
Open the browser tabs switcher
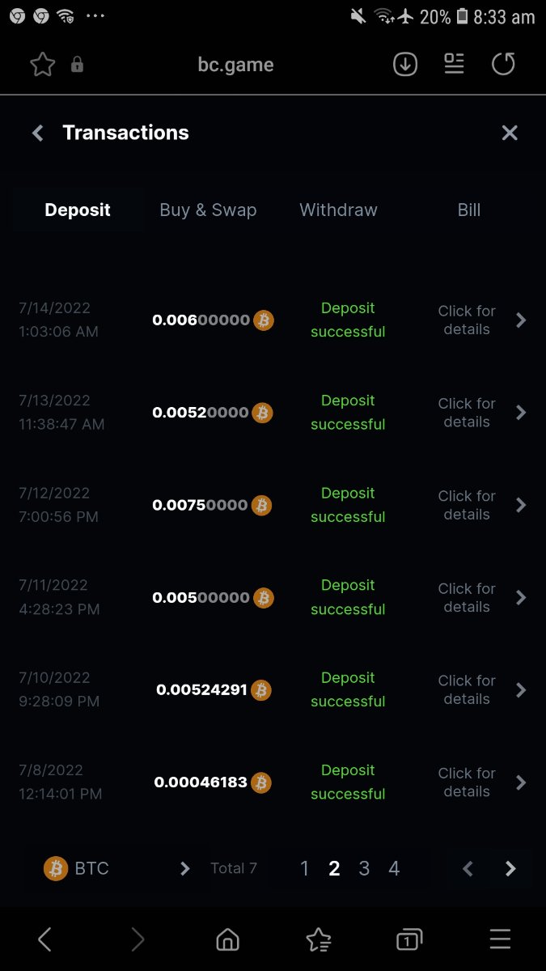pyautogui.click(x=409, y=939)
